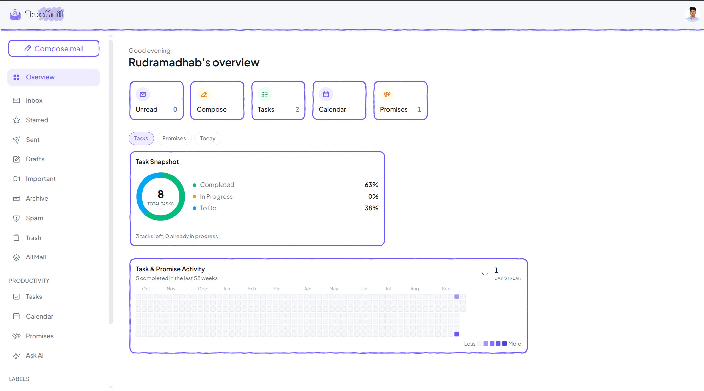This screenshot has height=391, width=704.
Task: Click the Compose mail button
Action: point(54,49)
